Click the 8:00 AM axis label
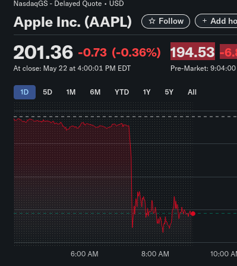Image resolution: width=237 pixels, height=266 pixels. coord(155,254)
